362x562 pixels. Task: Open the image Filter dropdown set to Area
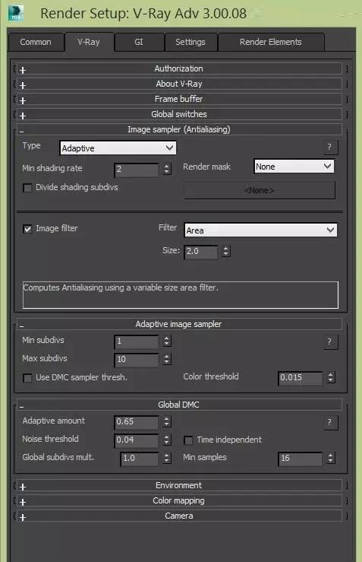pyautogui.click(x=260, y=230)
